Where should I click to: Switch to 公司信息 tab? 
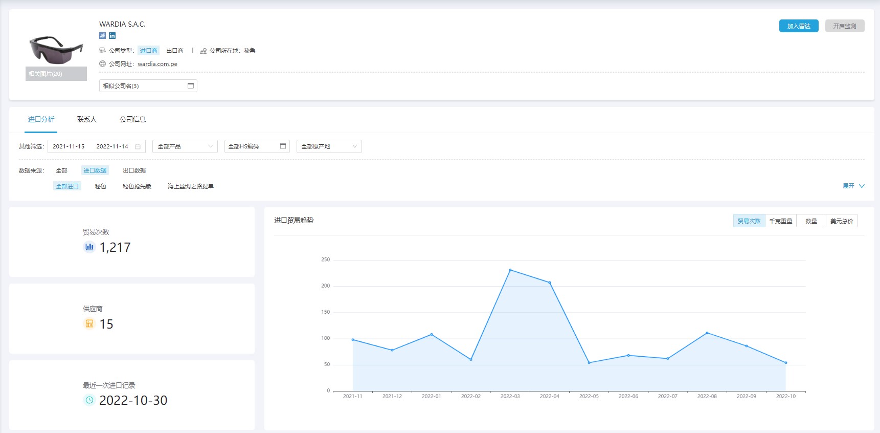coord(133,119)
